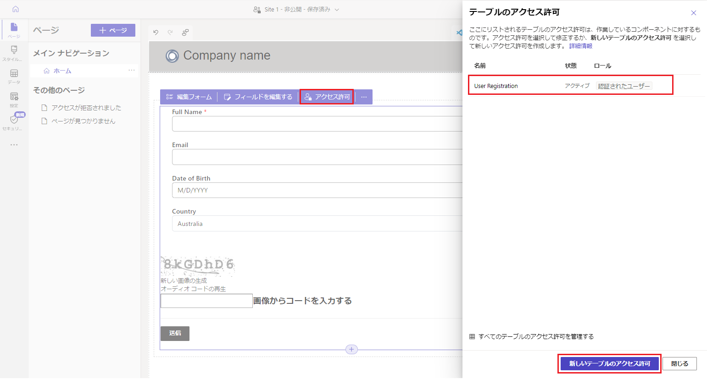Open the ellipsis menu beside the ホーム page
The height and width of the screenshot is (379, 707).
coord(132,71)
